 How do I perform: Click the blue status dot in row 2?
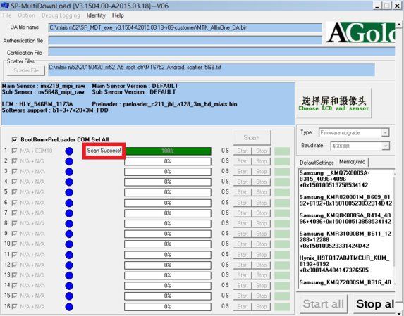[x=69, y=161]
